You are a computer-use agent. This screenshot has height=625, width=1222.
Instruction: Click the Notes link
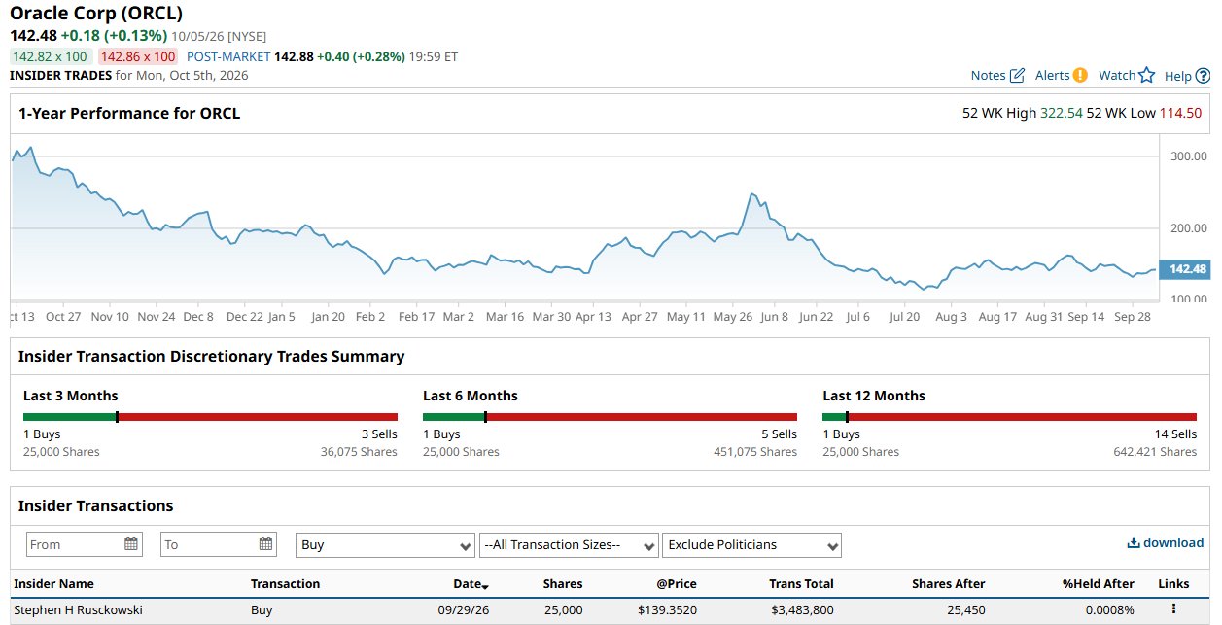[x=988, y=75]
